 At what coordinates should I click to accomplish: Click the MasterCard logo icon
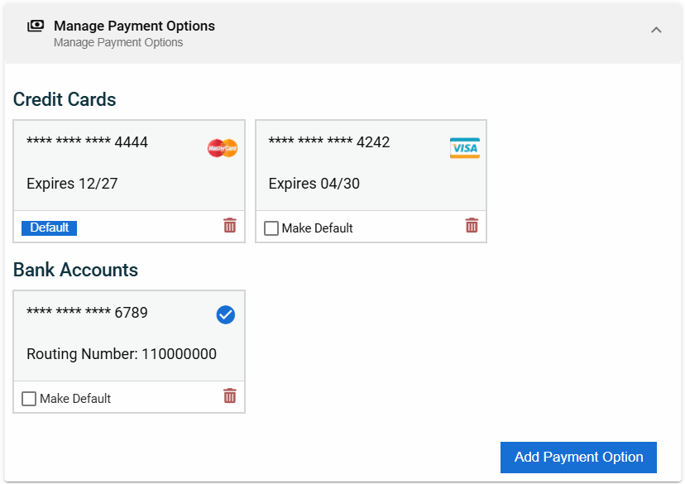point(223,148)
